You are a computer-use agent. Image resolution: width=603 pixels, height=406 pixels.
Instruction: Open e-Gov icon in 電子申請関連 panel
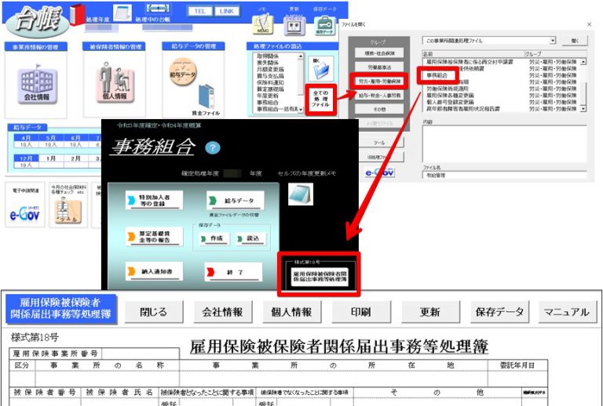[x=24, y=215]
